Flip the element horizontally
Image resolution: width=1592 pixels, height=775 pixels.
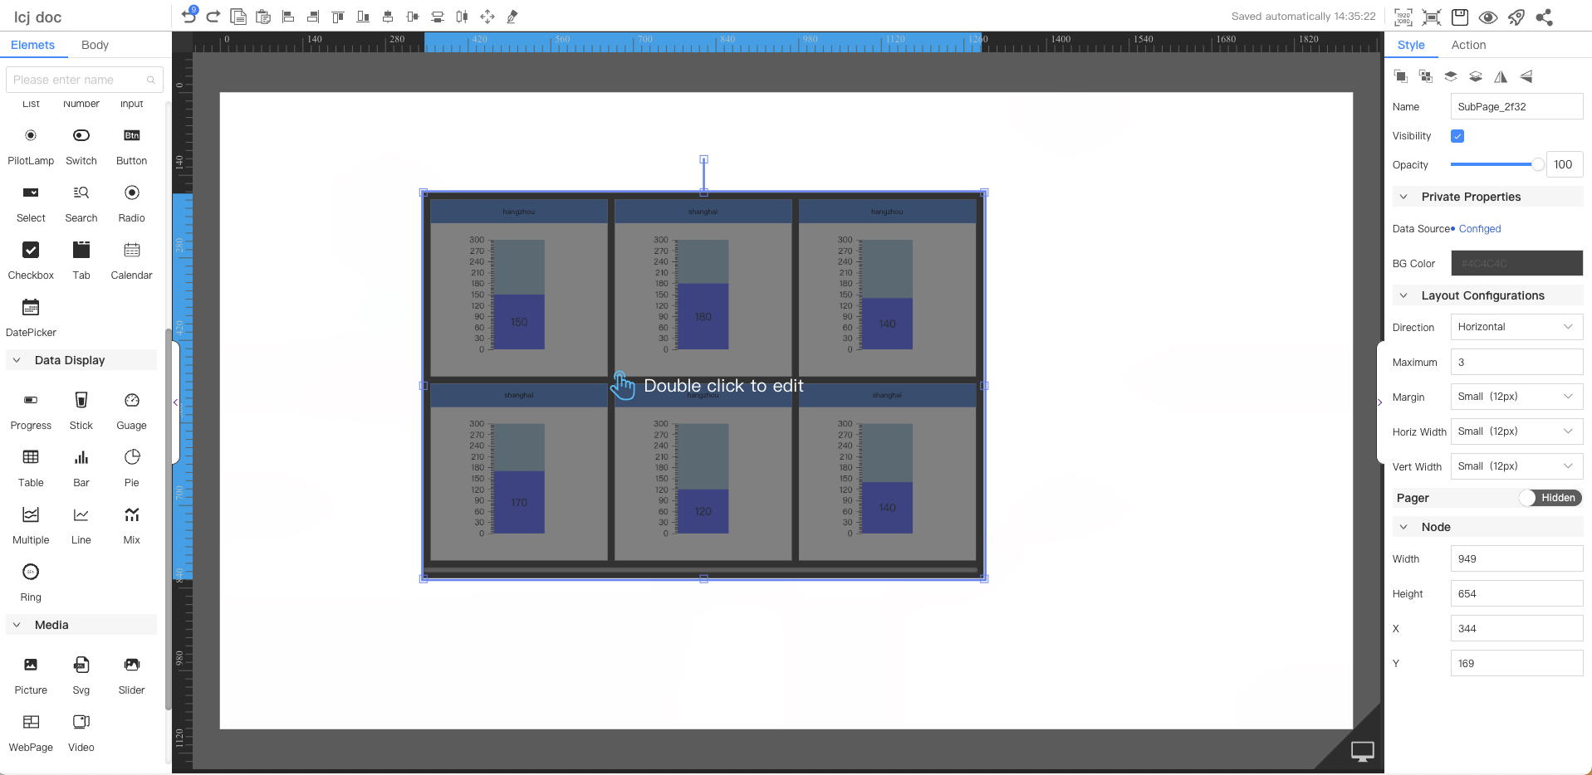(x=1501, y=76)
